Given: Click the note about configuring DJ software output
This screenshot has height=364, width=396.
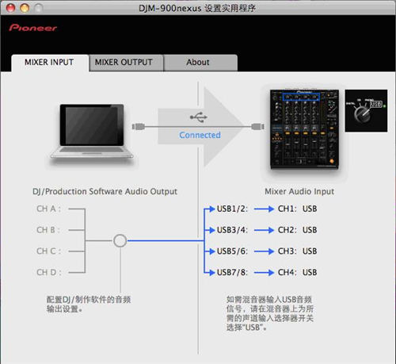Looking at the screenshot, I should tap(89, 304).
